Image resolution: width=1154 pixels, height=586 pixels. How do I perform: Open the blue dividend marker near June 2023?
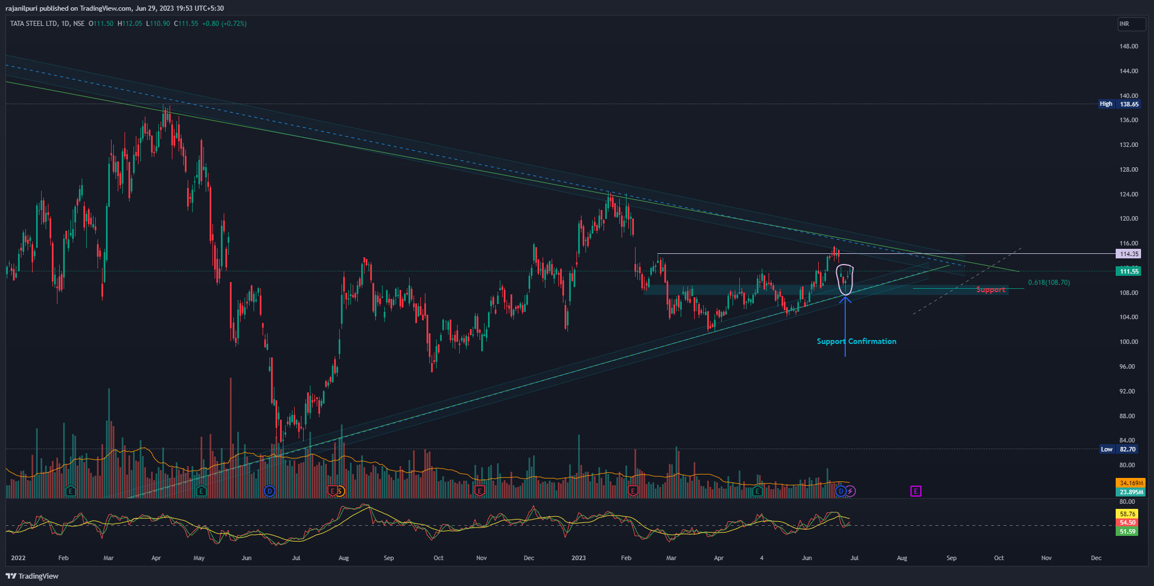[x=841, y=491]
